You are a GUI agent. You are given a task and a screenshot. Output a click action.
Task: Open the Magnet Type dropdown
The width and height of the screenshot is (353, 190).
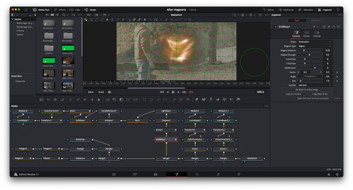pos(314,46)
